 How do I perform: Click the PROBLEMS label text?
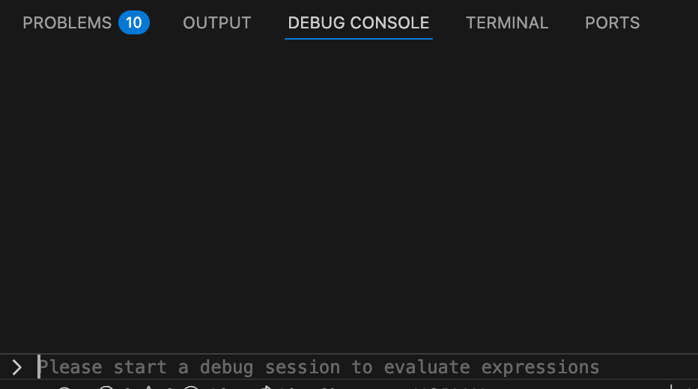67,22
